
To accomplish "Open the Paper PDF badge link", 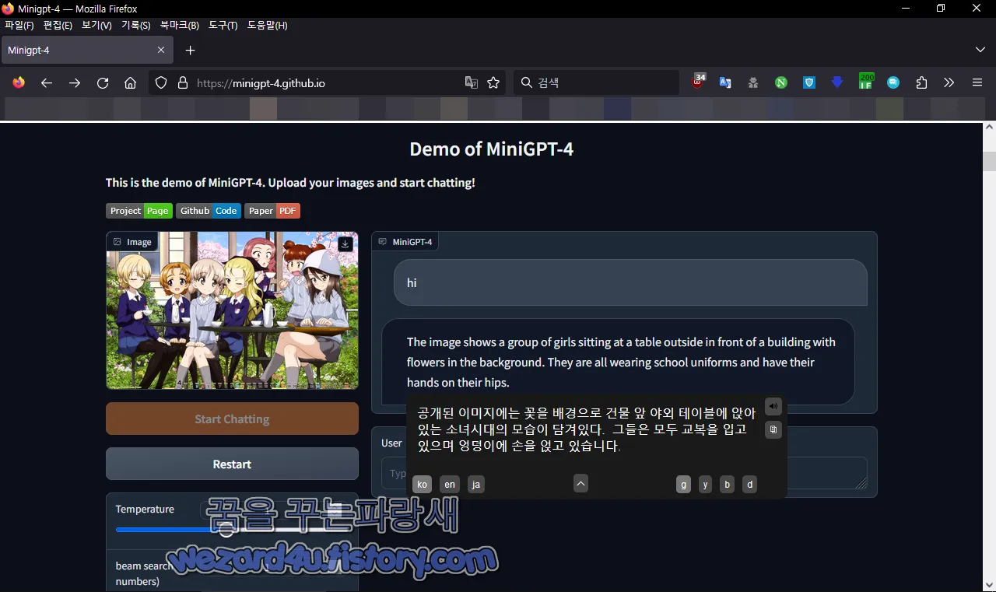I will click(272, 211).
